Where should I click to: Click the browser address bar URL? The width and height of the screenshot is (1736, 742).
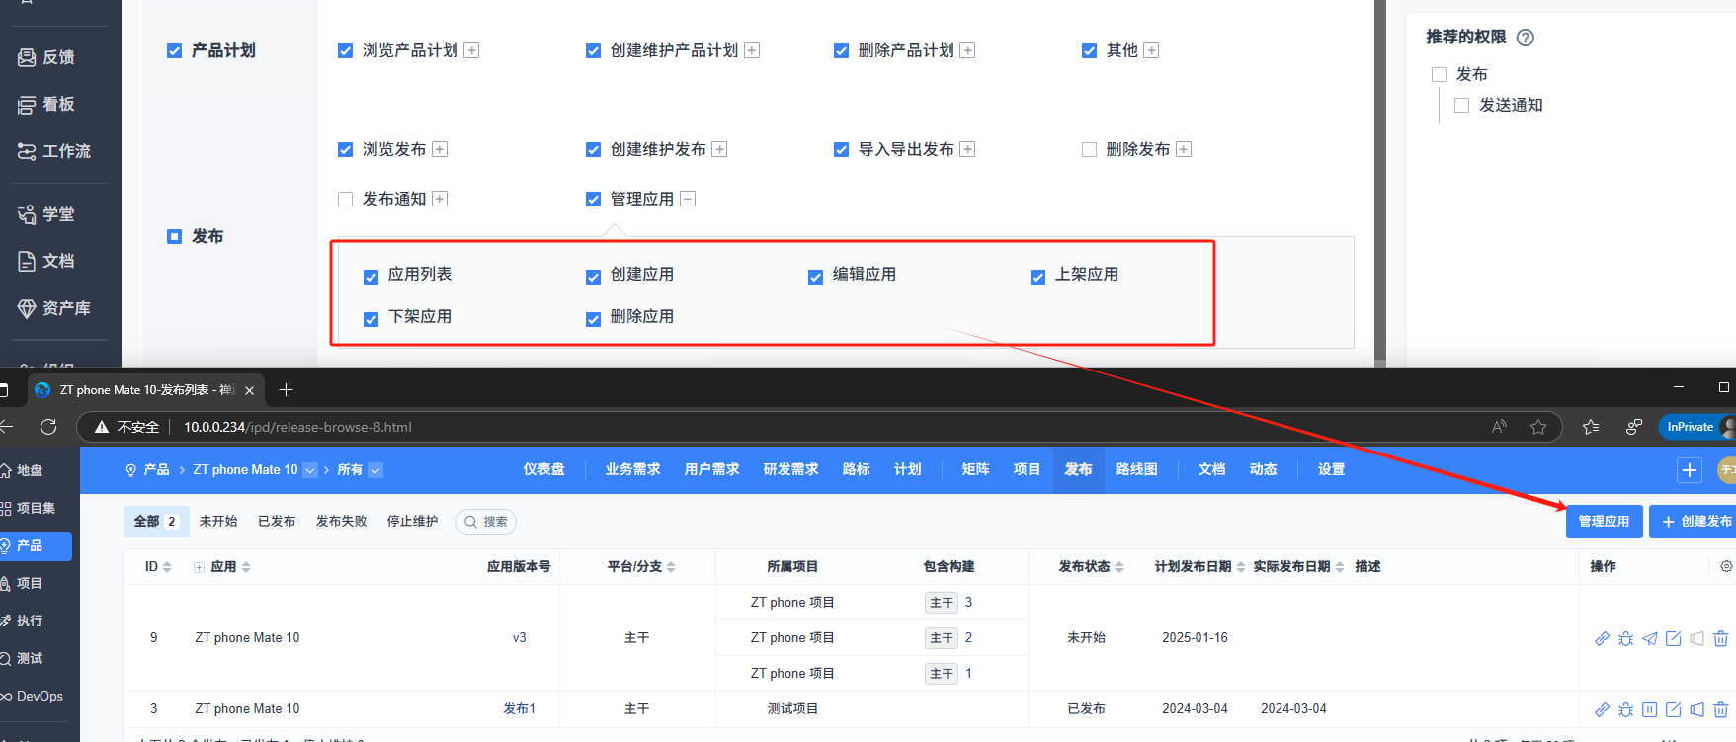pos(297,427)
